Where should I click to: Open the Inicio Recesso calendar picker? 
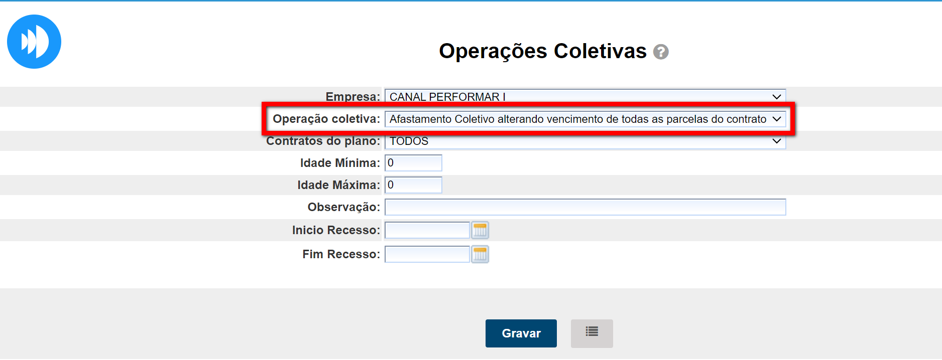(x=480, y=230)
